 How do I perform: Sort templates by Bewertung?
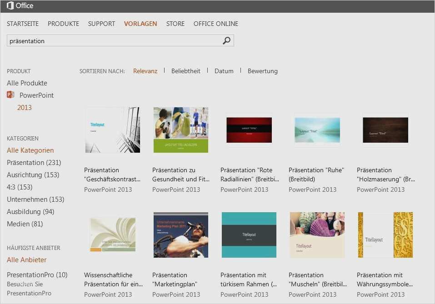coord(262,71)
